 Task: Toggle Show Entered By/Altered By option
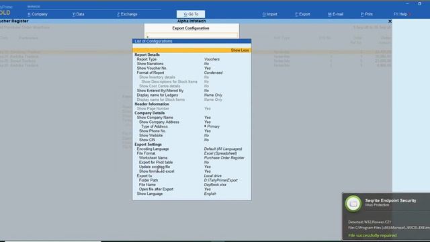pyautogui.click(x=191, y=91)
